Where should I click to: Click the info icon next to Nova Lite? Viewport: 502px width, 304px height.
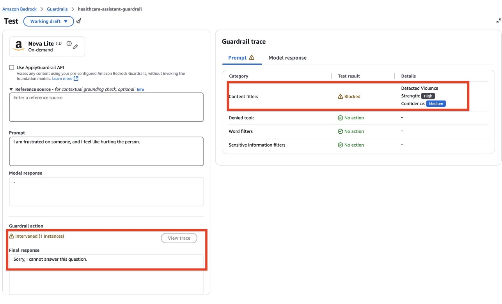click(x=69, y=44)
